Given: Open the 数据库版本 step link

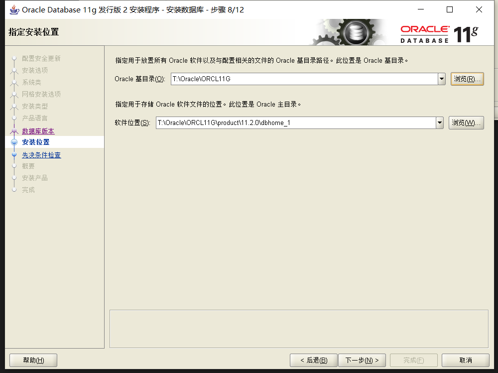Looking at the screenshot, I should (x=38, y=131).
